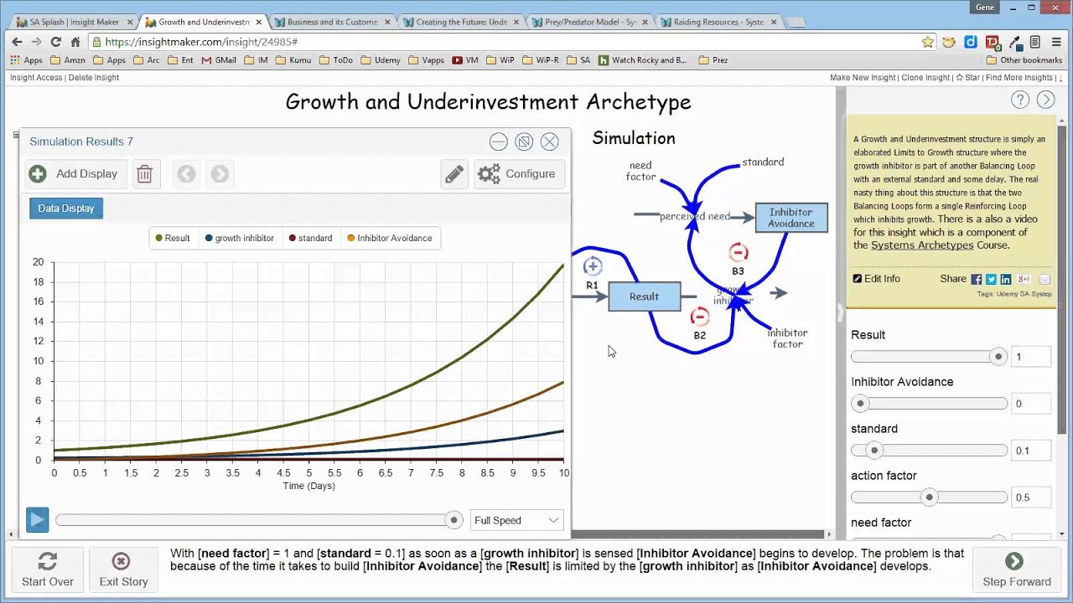1073x603 pixels.
Task: Click the color picker eyedropper extension
Action: point(1014,42)
